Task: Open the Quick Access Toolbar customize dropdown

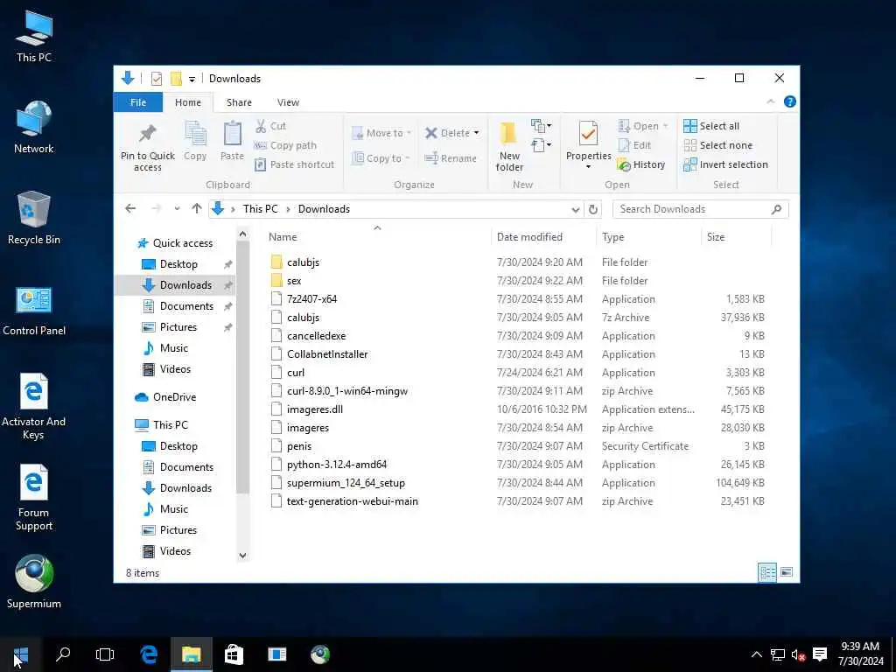Action: 192,80
